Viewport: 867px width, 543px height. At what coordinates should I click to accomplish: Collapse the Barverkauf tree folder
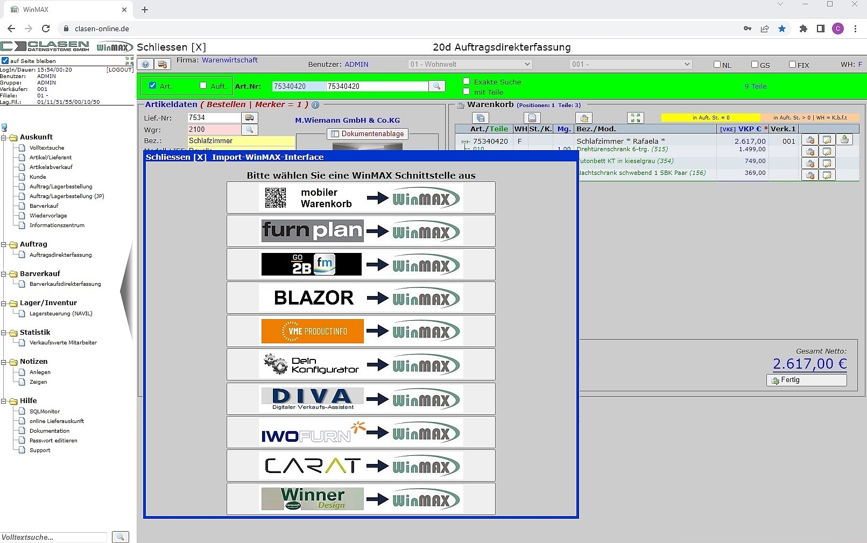pos(4,274)
